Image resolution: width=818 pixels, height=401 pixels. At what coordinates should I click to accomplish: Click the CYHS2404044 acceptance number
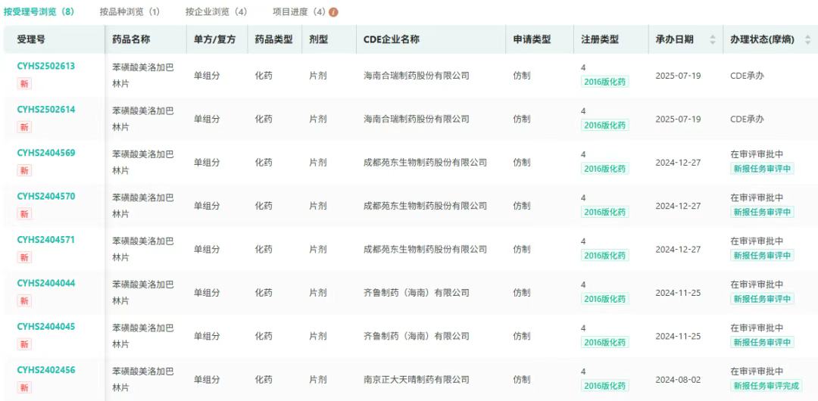[46, 284]
